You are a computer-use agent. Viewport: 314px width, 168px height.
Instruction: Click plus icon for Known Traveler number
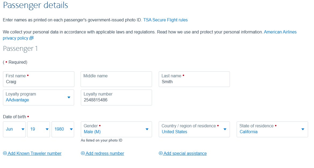click(5, 153)
